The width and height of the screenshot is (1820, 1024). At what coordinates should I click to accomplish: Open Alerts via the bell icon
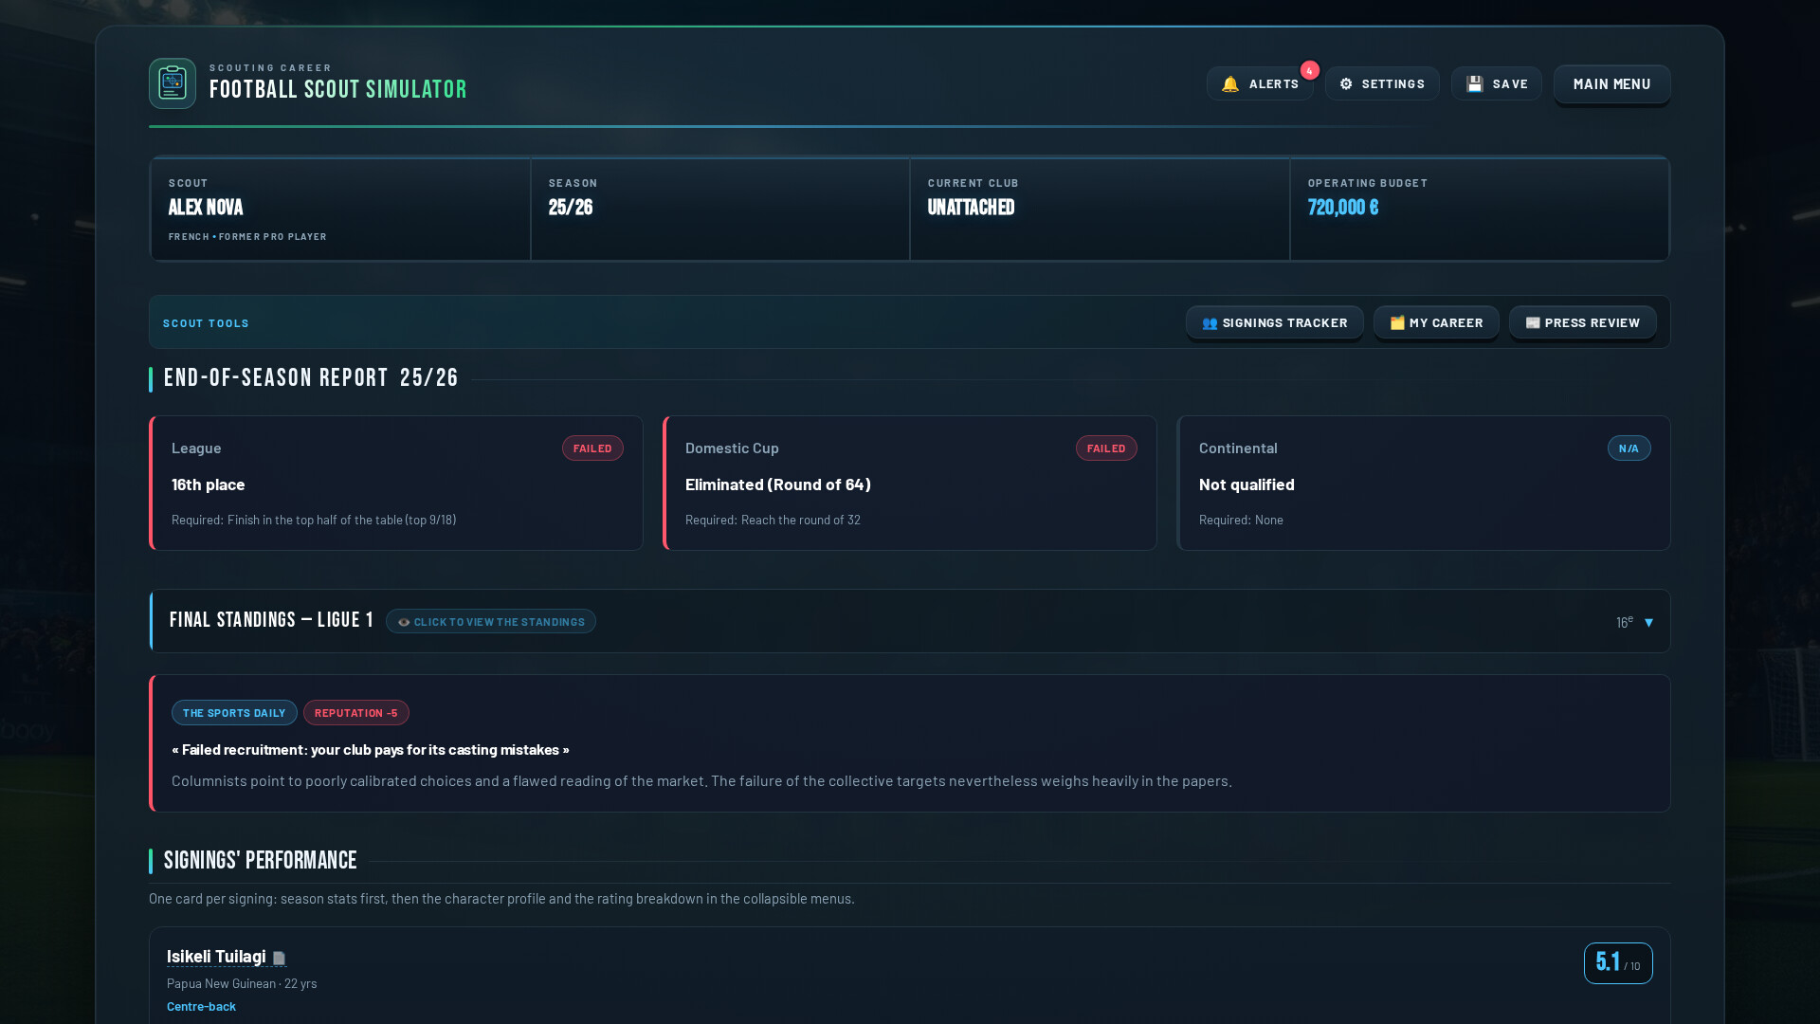pos(1230,84)
